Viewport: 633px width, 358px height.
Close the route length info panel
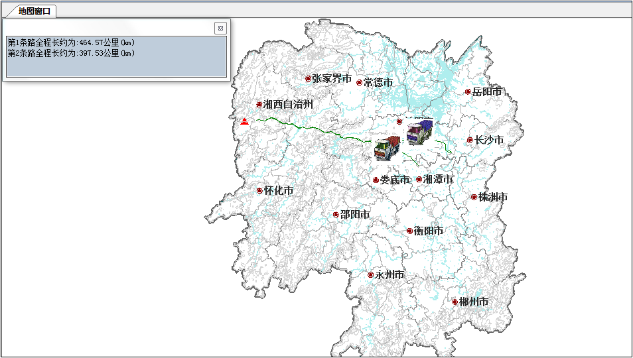click(x=220, y=28)
